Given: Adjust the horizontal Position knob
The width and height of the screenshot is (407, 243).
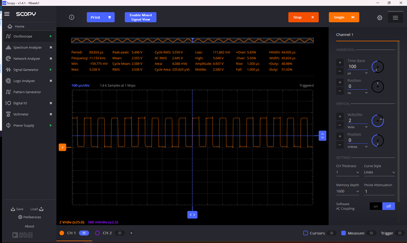Looking at the screenshot, I should (x=378, y=87).
